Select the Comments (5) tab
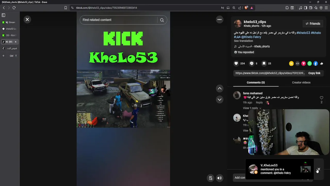 [x=256, y=82]
